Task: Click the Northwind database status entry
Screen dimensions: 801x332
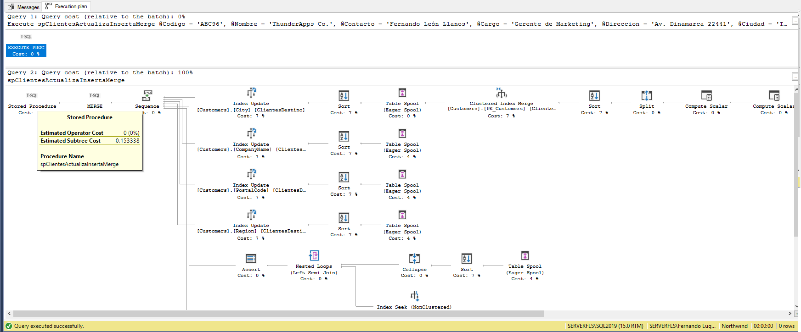Action: click(734, 326)
